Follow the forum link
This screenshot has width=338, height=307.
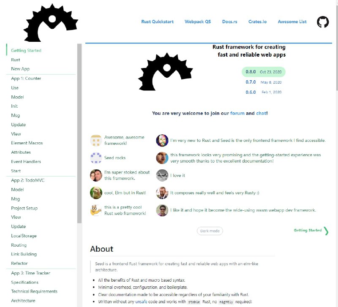tap(237, 114)
